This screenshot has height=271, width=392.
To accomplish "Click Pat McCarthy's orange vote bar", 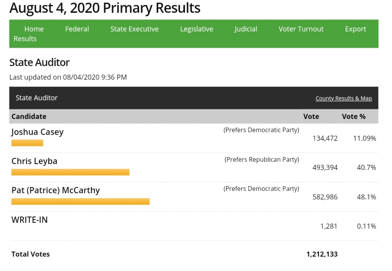I will click(80, 201).
